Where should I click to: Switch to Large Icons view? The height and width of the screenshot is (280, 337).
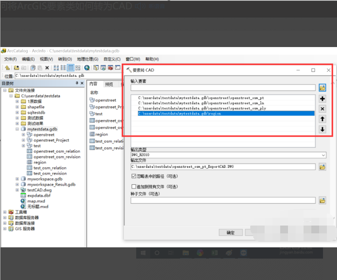tap(56, 68)
